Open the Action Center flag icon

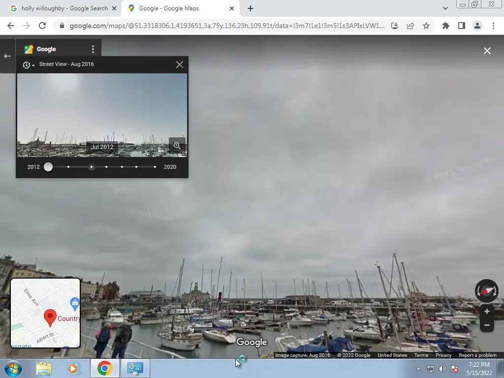click(x=454, y=369)
